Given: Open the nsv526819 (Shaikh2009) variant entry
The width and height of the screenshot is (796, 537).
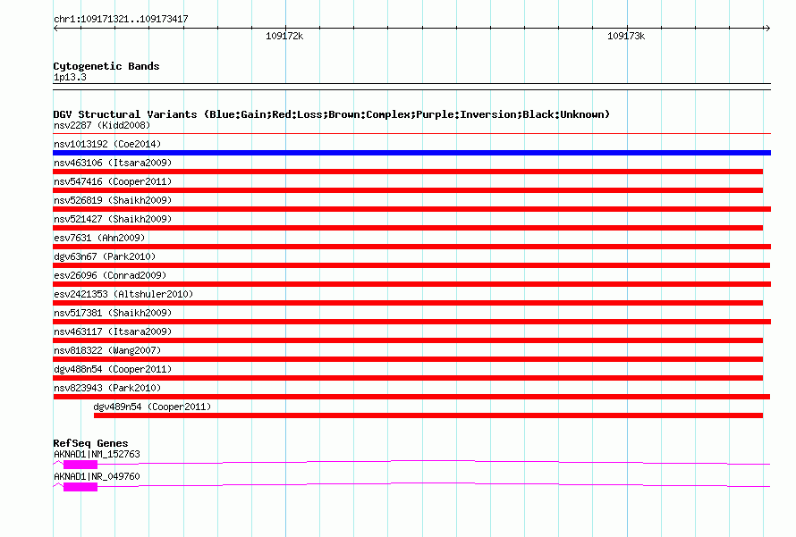Looking at the screenshot, I should point(113,200).
